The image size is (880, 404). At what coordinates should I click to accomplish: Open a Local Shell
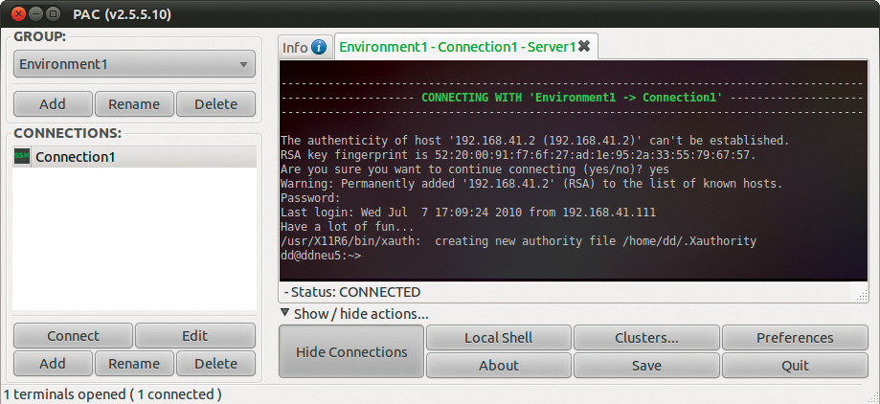tap(499, 337)
